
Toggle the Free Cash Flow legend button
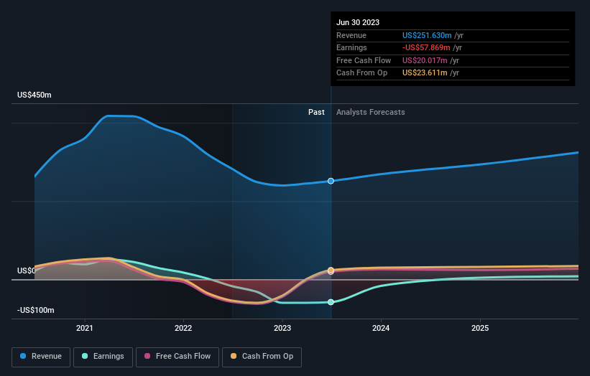point(178,357)
